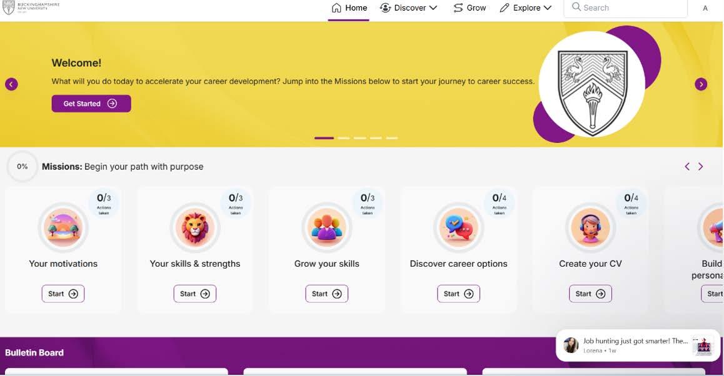Click the Get Started button
This screenshot has height=376, width=724.
[x=91, y=104]
